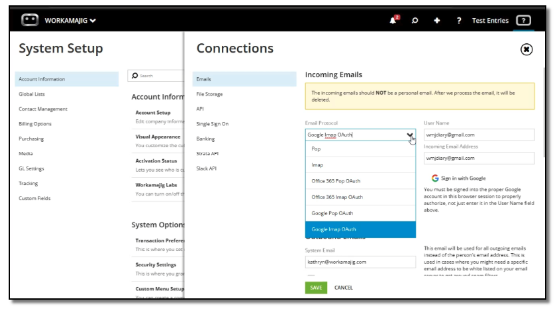Screen dimensions: 555x309
Task: Click the Workamajig robot logo icon
Action: click(x=30, y=20)
